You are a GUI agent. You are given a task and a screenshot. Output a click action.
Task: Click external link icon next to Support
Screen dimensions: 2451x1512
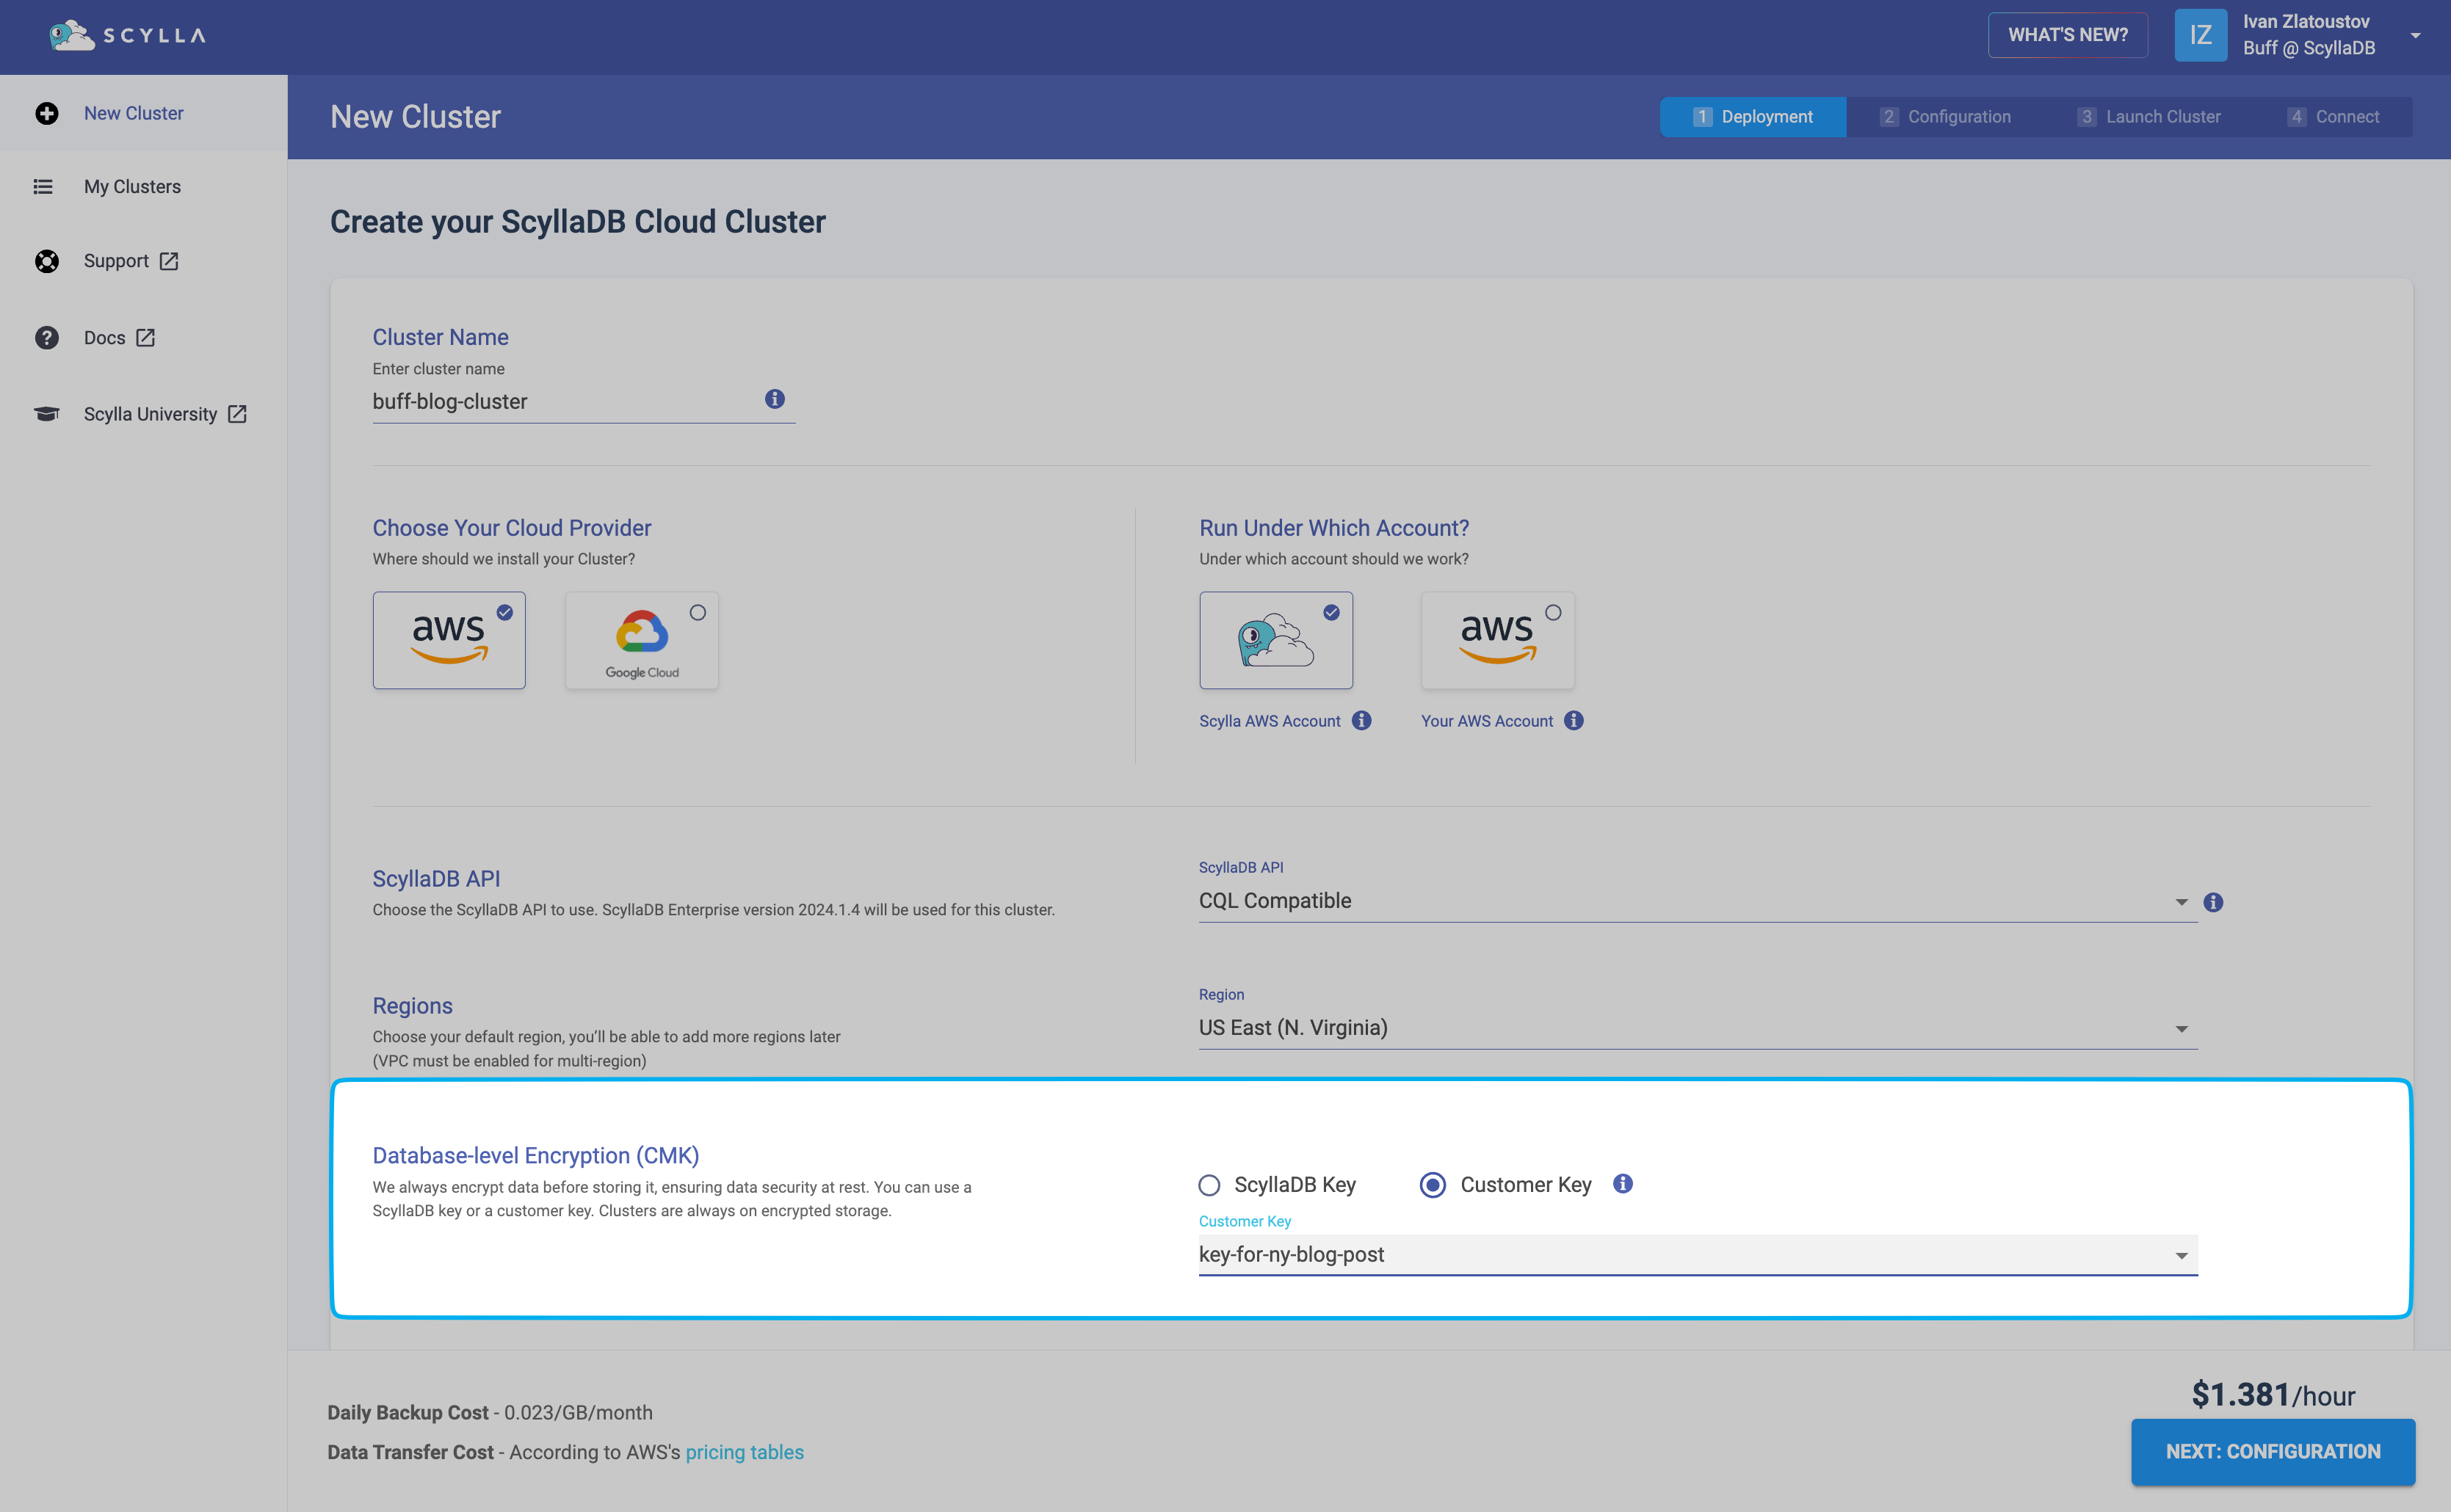tap(169, 261)
